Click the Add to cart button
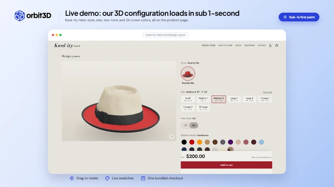Screen dimensions: 334x187 pyautogui.click(x=226, y=165)
